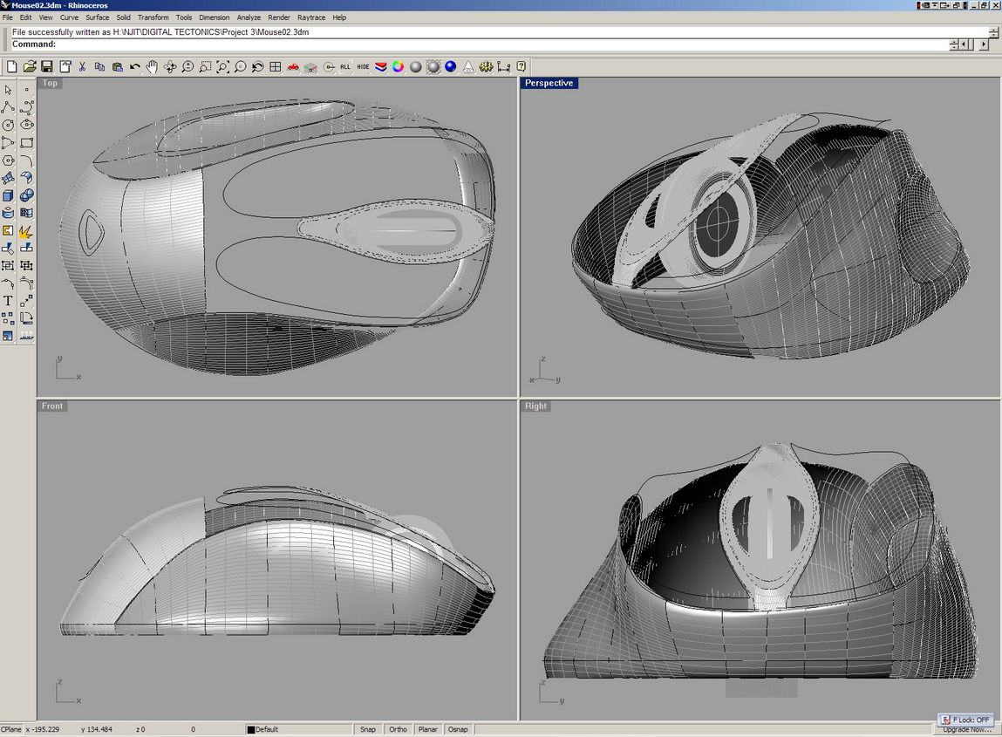Click the Dimension tool icon in toolbar

503,66
